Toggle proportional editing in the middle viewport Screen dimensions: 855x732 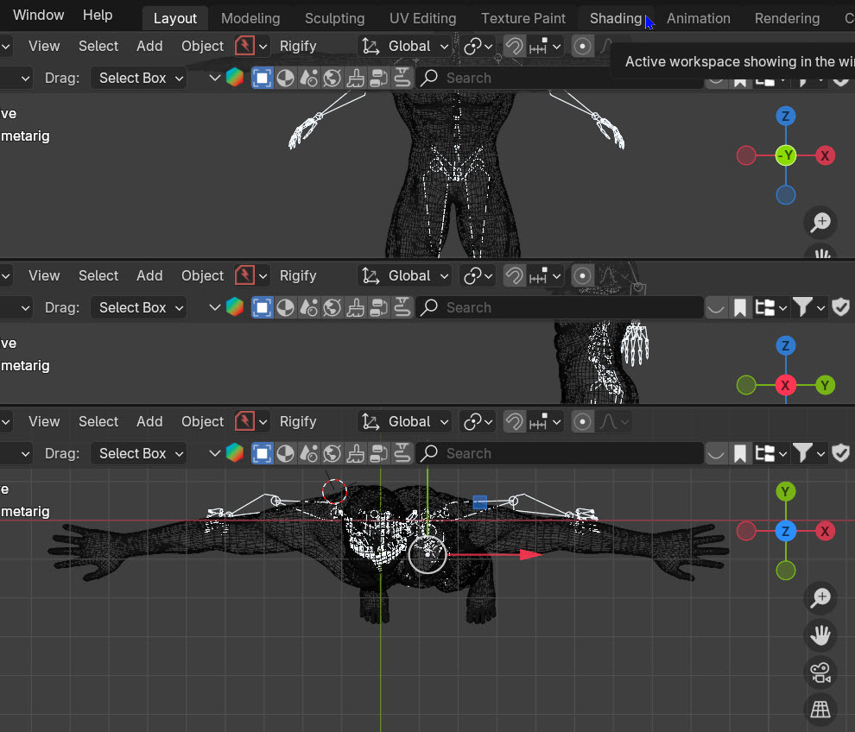tap(583, 276)
